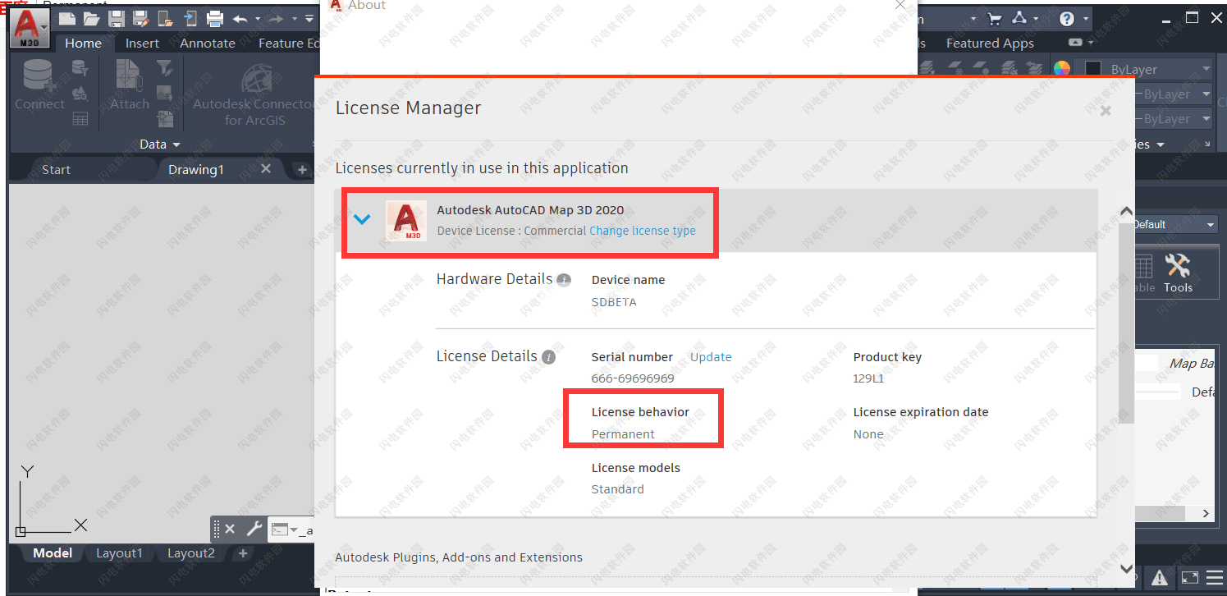Image resolution: width=1227 pixels, height=596 pixels.
Task: Click the filter with pencil icon beside Attach
Action: tap(165, 69)
